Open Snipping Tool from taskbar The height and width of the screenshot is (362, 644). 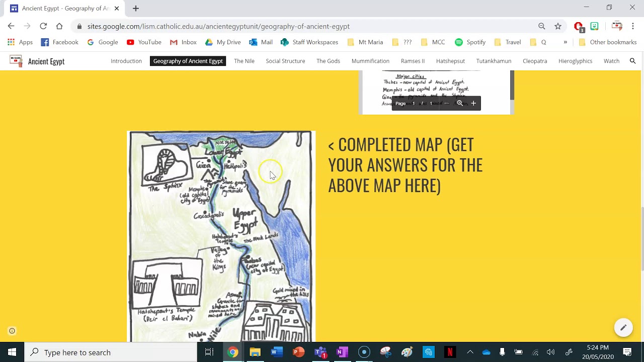point(386,352)
